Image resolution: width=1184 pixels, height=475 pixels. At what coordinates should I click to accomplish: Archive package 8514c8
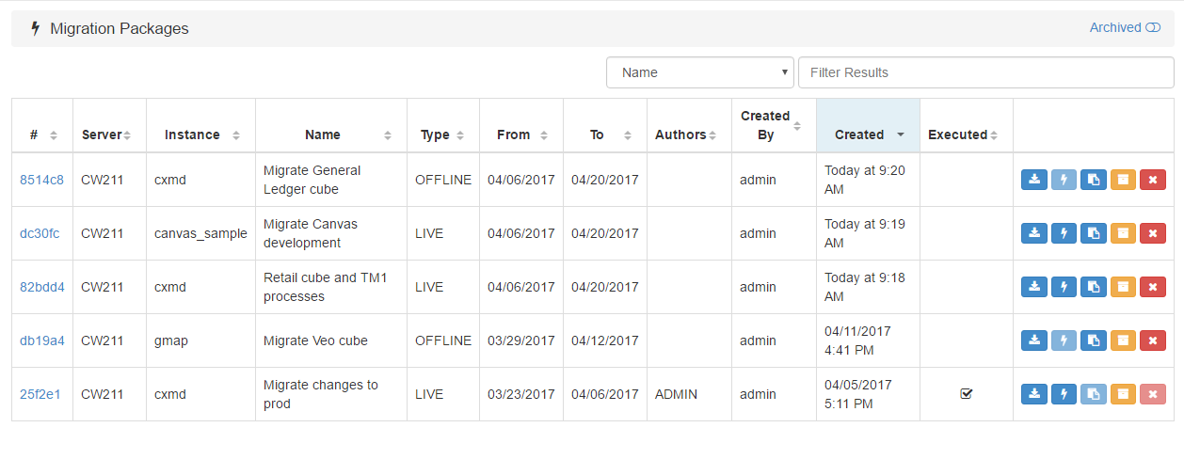tap(1122, 180)
